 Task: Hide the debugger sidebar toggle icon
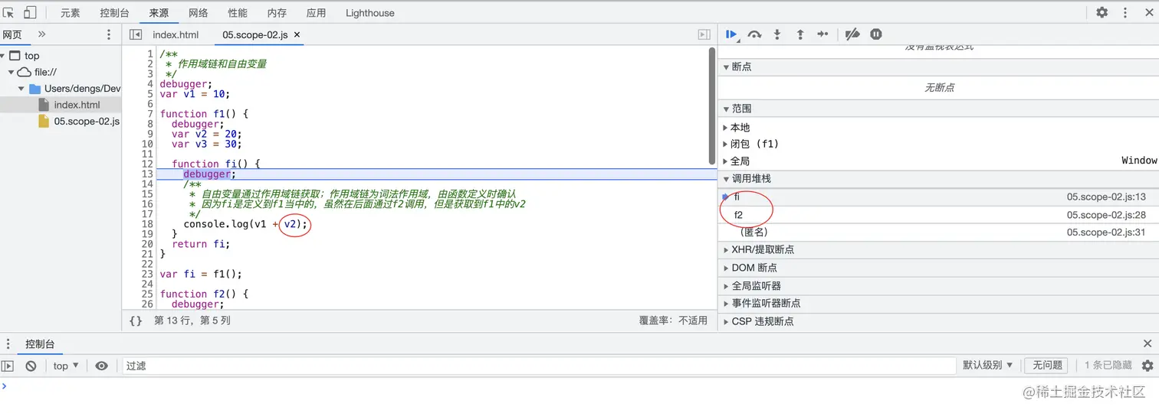pos(704,34)
